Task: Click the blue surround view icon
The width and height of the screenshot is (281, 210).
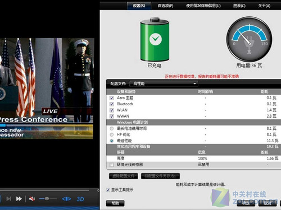Action: pyautogui.click(x=66, y=199)
